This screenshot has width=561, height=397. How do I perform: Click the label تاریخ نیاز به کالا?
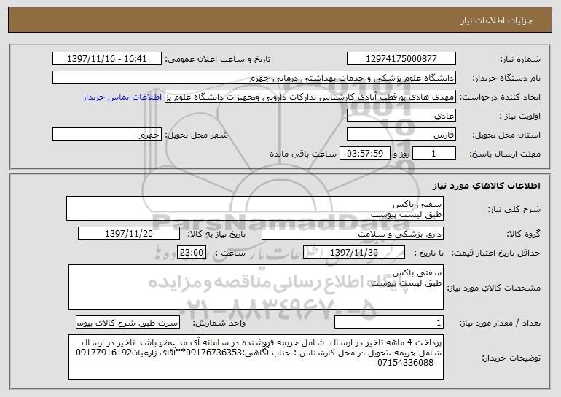[x=216, y=234]
